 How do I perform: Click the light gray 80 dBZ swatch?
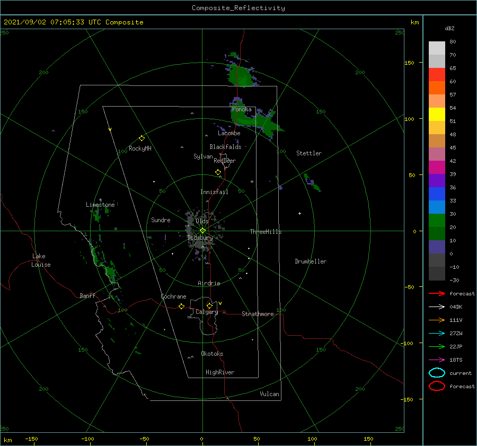(437, 48)
